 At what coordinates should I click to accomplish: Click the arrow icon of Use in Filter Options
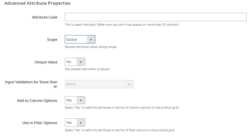80,123
